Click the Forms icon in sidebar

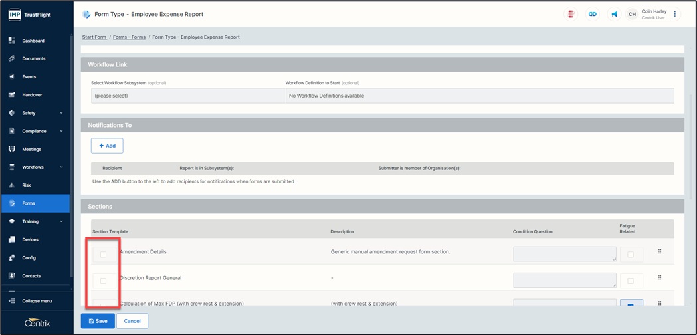[12, 203]
